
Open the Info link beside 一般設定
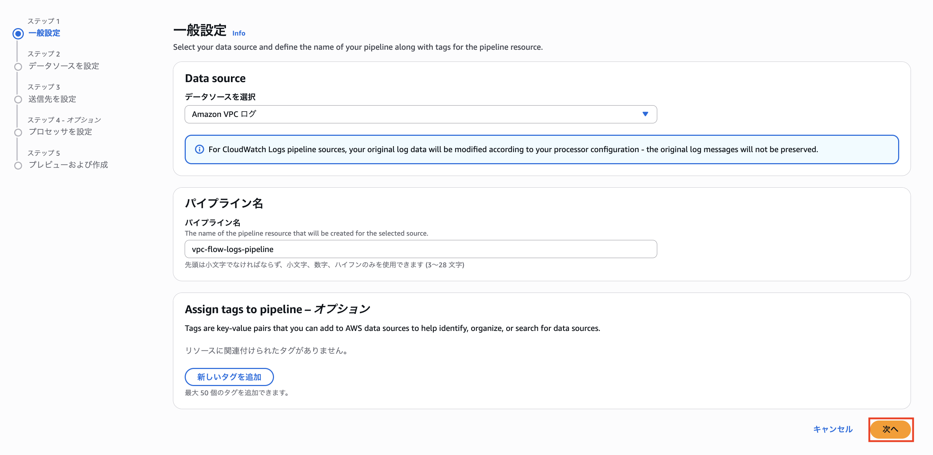[238, 33]
